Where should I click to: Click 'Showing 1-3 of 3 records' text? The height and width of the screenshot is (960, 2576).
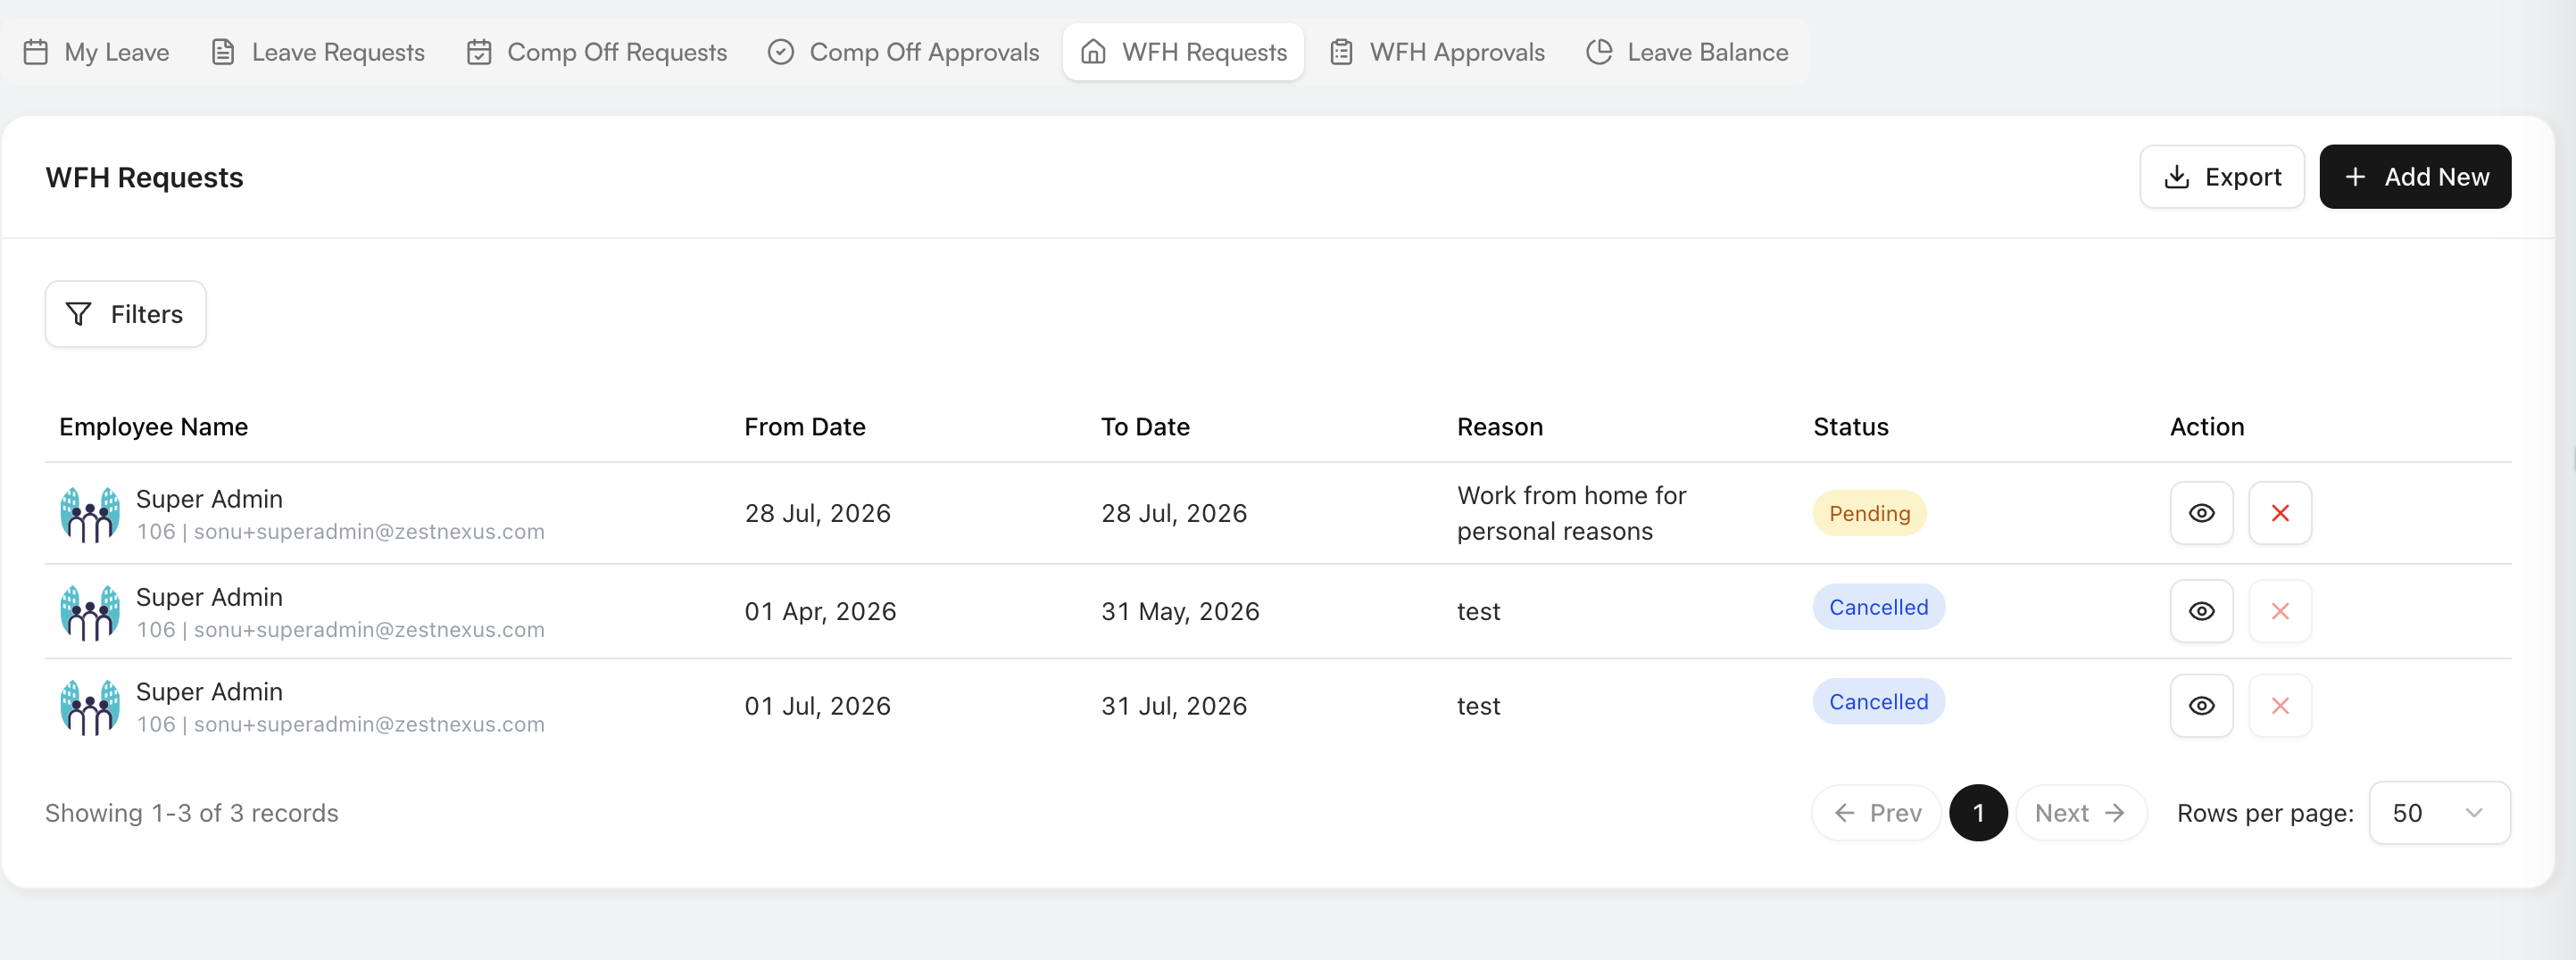[192, 813]
